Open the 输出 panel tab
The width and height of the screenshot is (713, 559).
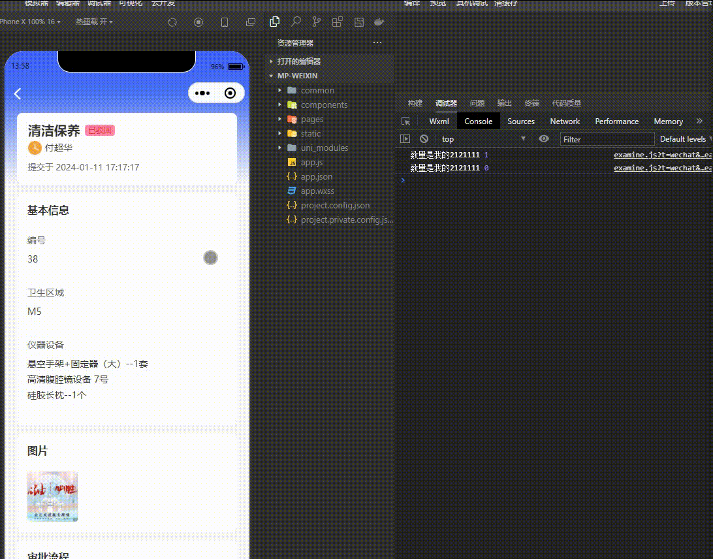(504, 103)
